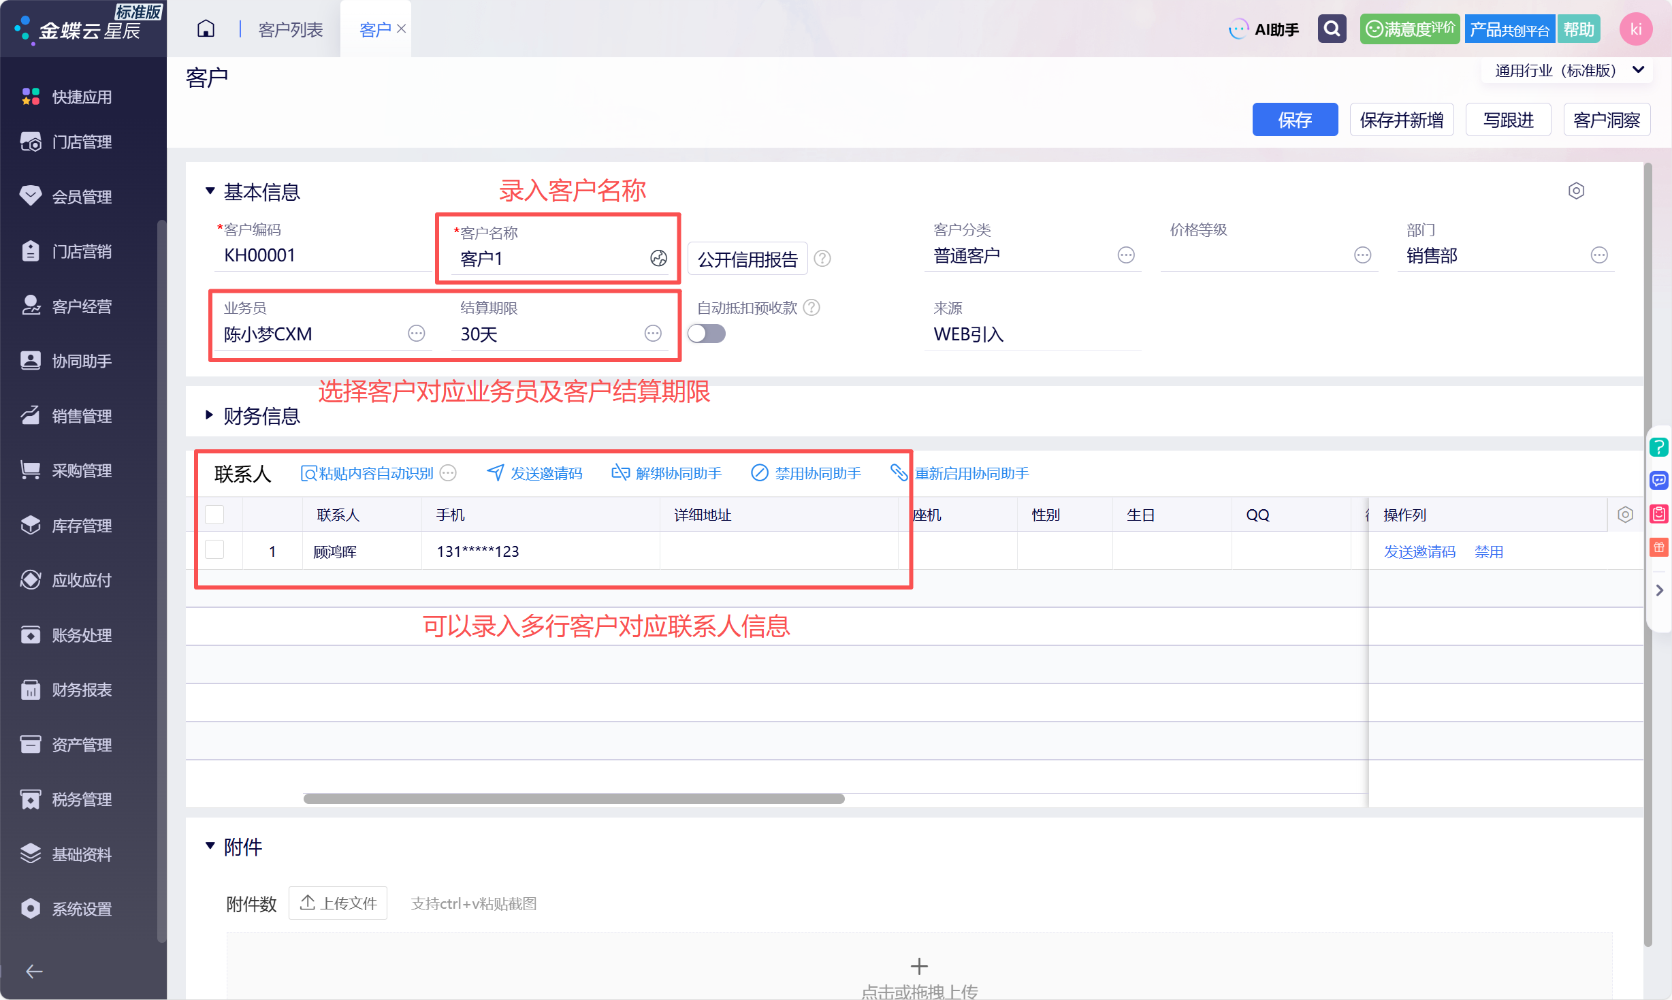Check the contacts table header checkbox
Screen dimensions: 1672x1000
(214, 515)
